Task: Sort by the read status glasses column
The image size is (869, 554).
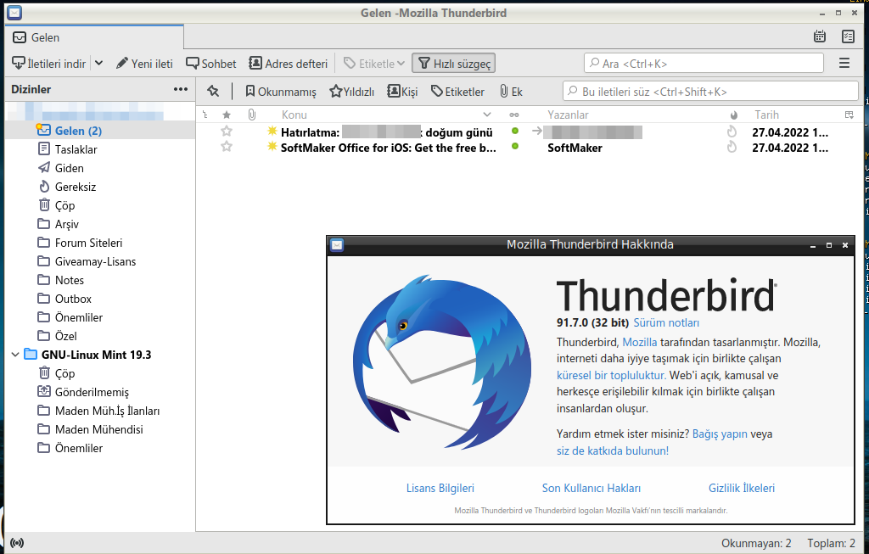Action: click(514, 115)
